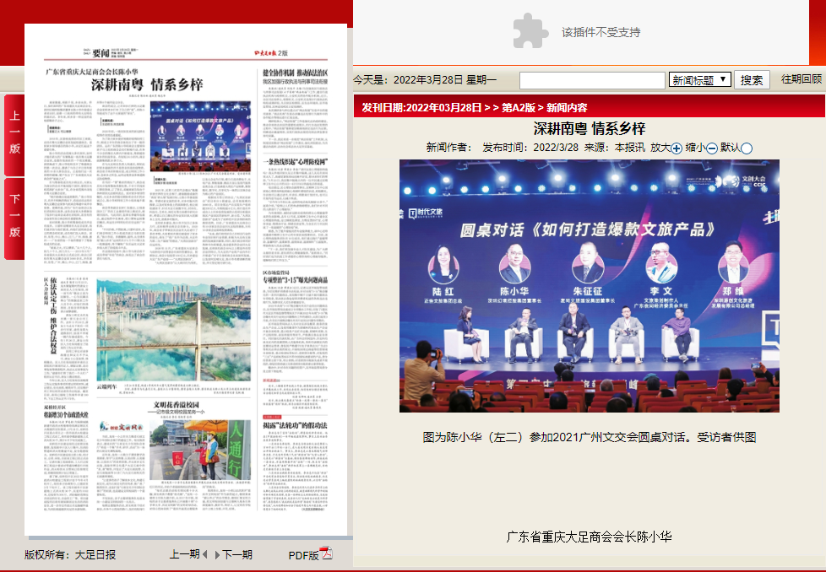
Task: Click the street crossing guard photo on the newspaper page
Action: tap(200, 449)
